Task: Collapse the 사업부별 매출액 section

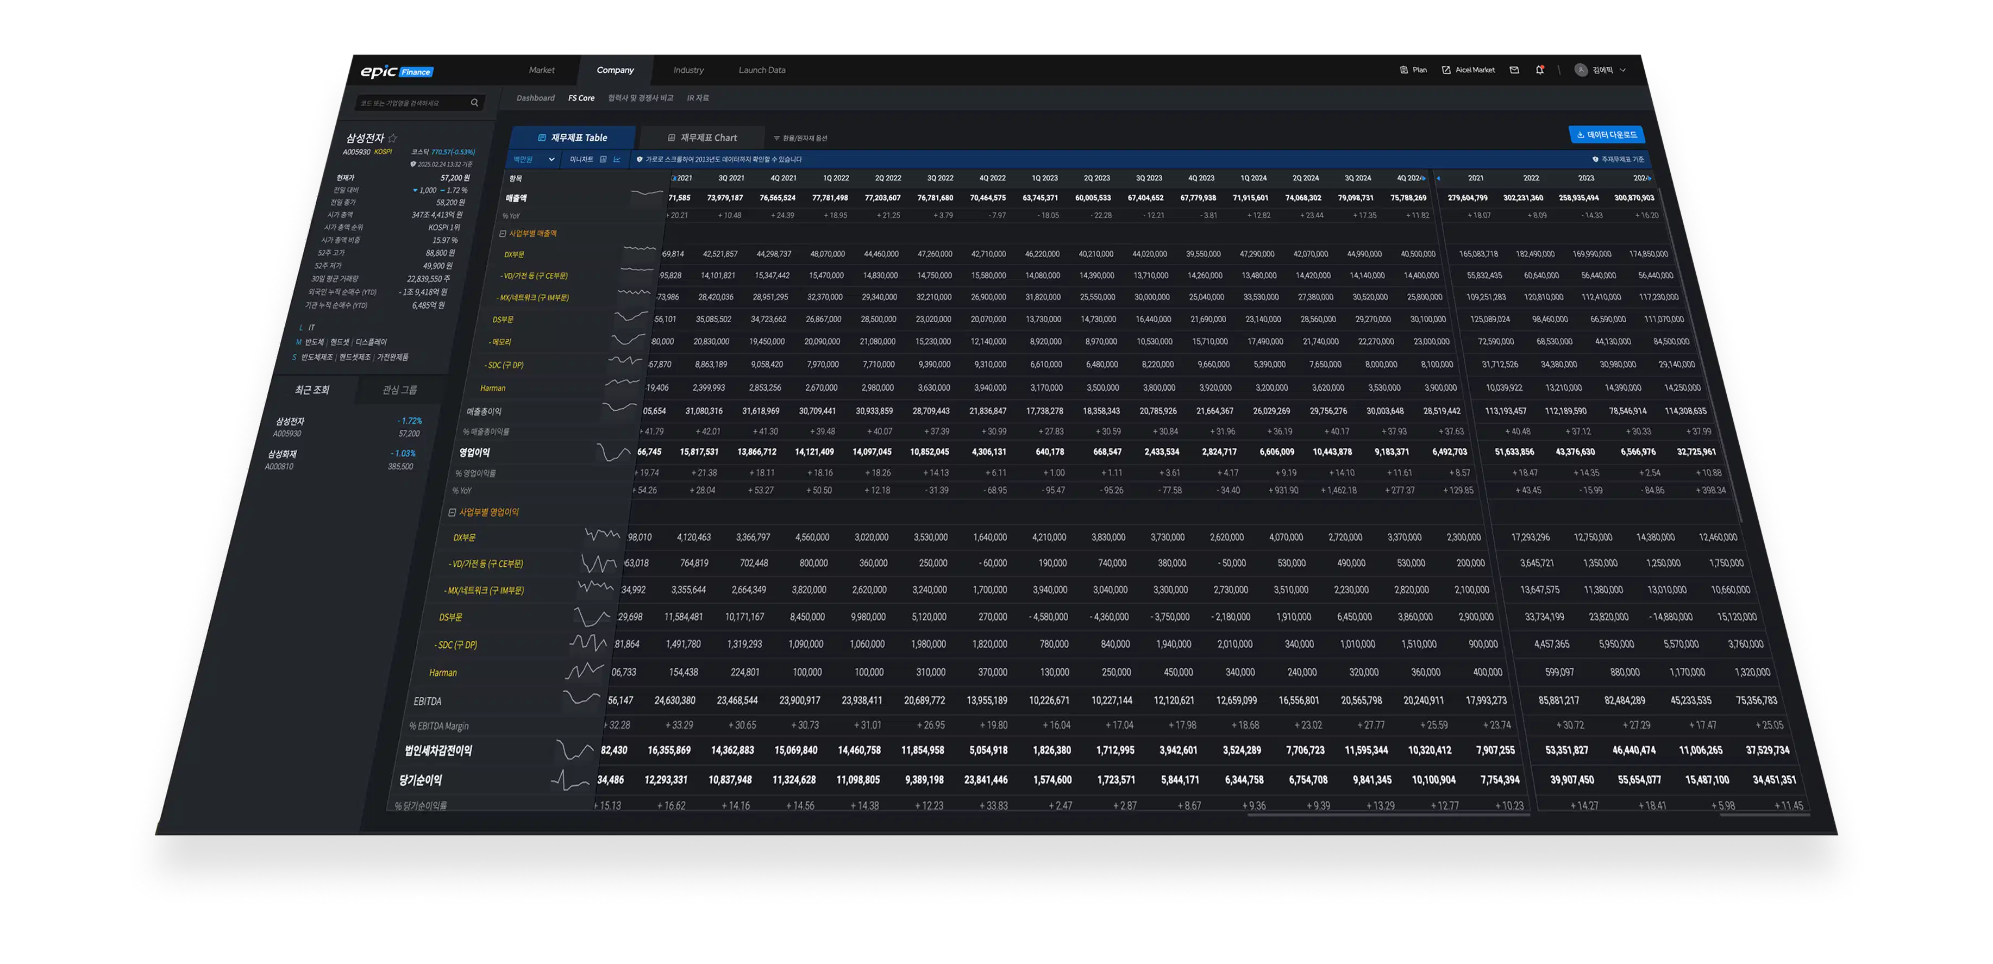Action: point(503,234)
